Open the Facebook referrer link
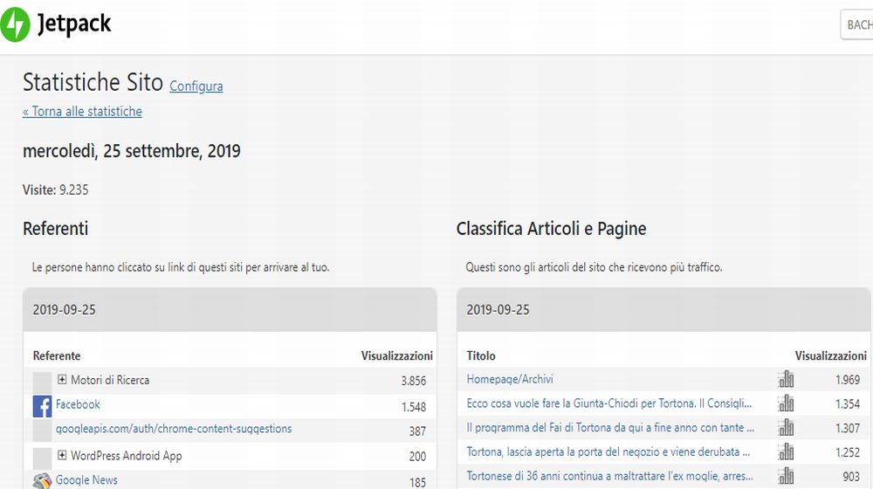873x489 pixels. 78,404
